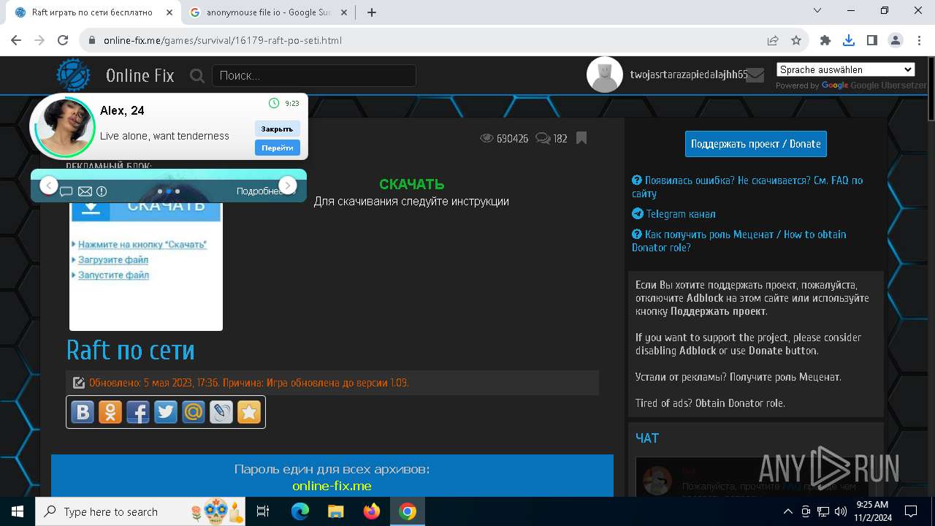The image size is (935, 526).
Task: Switch to anonymouse file io Google tab
Action: (x=268, y=12)
